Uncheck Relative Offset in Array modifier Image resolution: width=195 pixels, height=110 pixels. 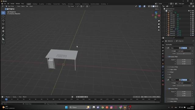[x=169, y=57]
